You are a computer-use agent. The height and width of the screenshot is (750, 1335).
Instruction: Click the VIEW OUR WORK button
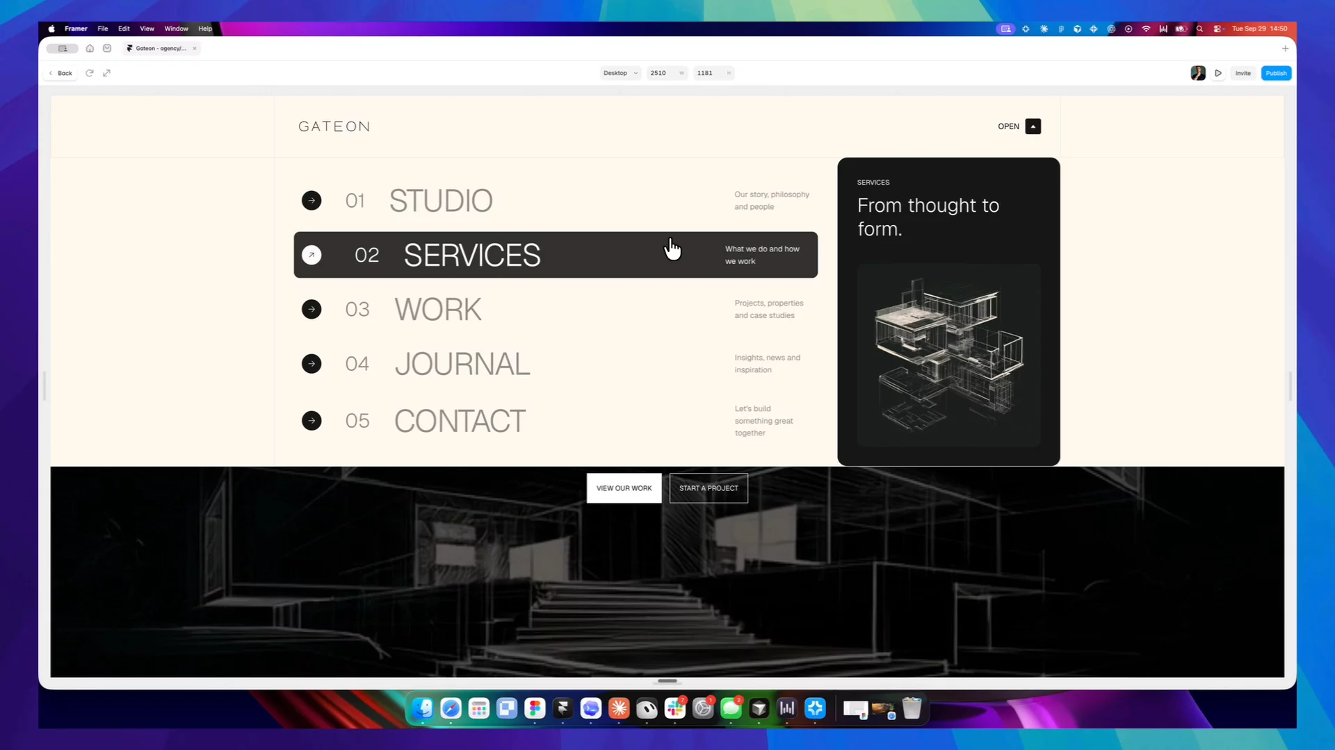[x=624, y=488]
